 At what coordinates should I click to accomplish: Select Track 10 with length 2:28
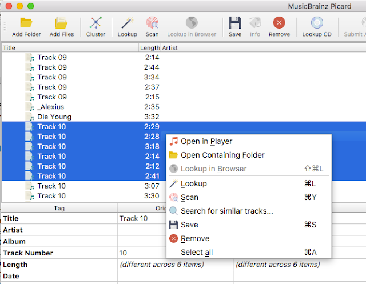point(83,137)
